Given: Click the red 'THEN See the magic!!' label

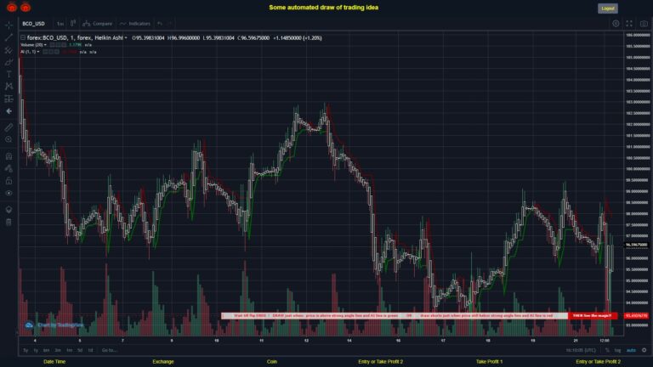Looking at the screenshot, I should pyautogui.click(x=592, y=316).
